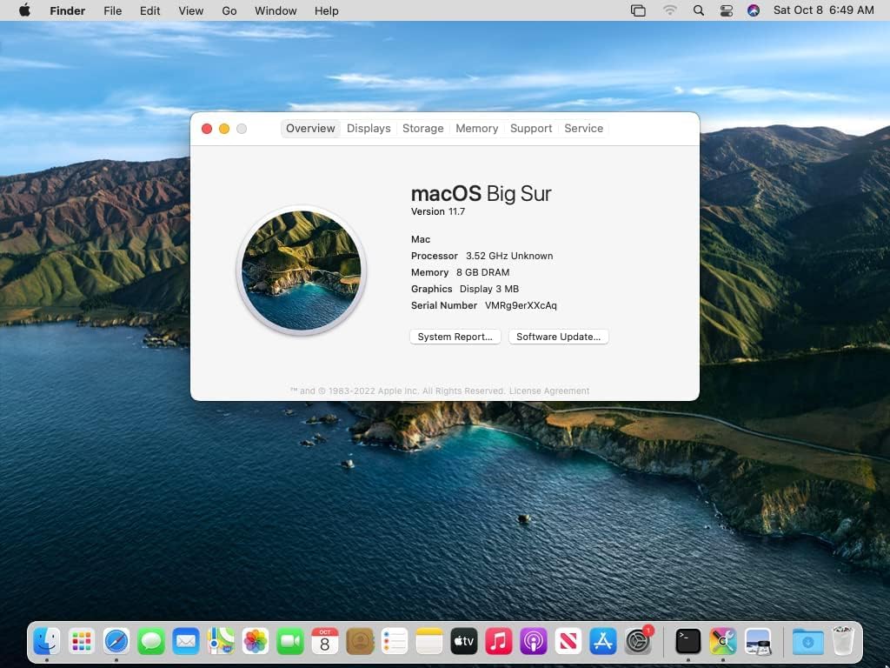Open the Trash in the Dock
The image size is (890, 668).
[843, 640]
